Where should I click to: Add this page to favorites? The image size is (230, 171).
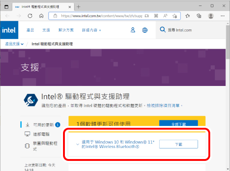pyautogui.click(x=175, y=16)
